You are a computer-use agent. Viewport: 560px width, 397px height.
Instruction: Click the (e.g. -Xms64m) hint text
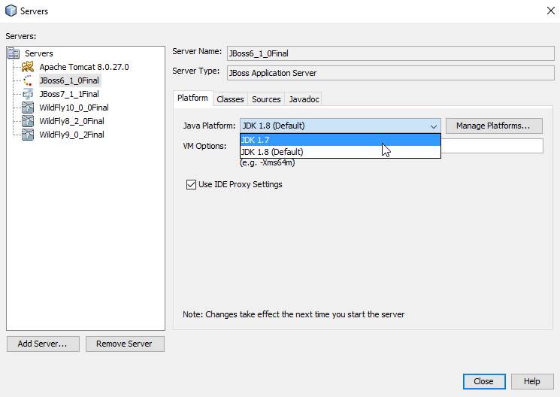point(268,162)
